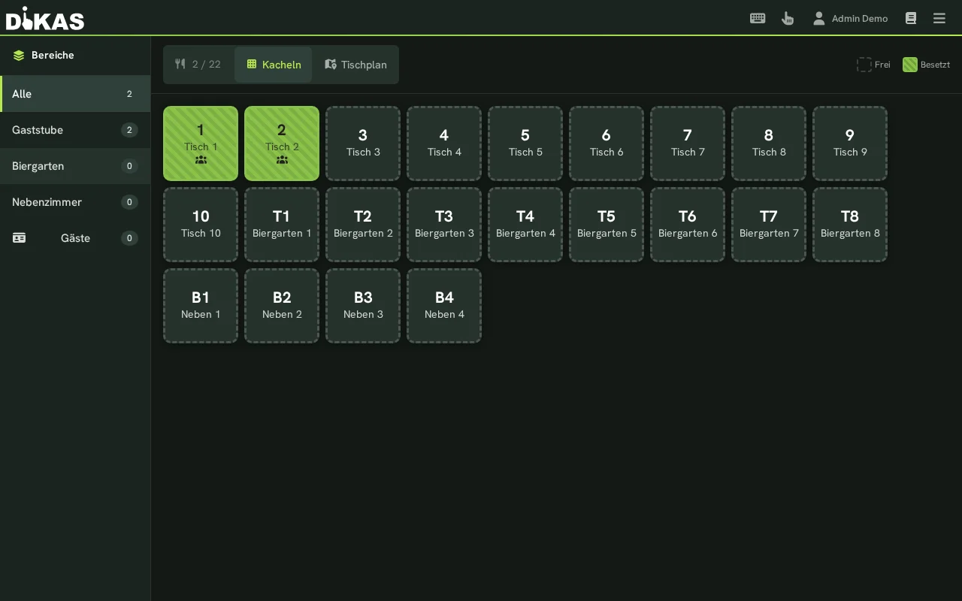The image size is (962, 601).
Task: Click the Bereiche sidebar heading
Action: pos(53,56)
